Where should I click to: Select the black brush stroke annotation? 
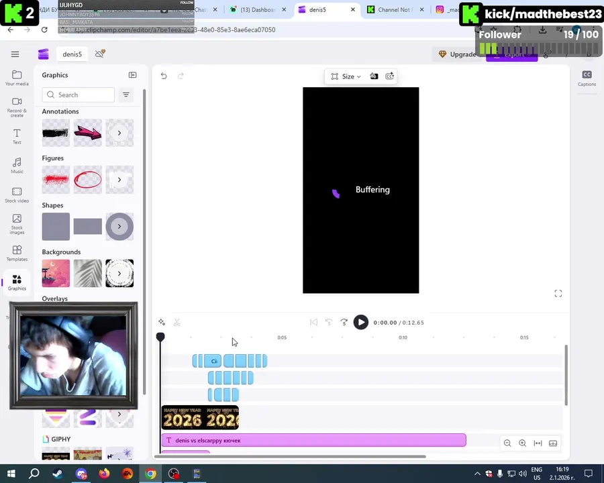pos(56,133)
